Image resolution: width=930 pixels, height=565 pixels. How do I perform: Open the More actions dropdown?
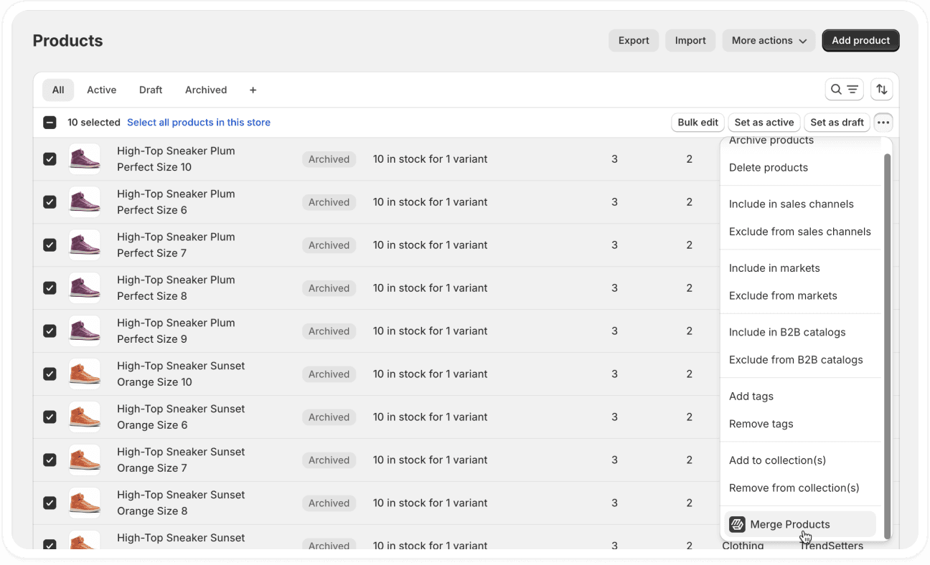(x=768, y=40)
